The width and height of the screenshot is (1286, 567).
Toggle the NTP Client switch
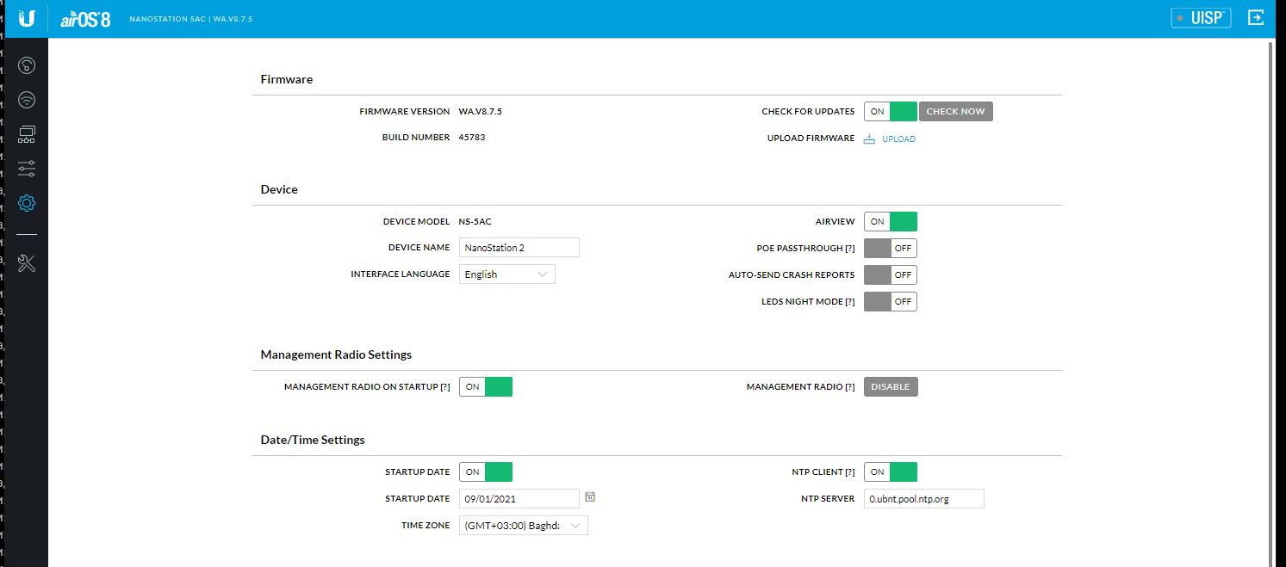click(890, 471)
